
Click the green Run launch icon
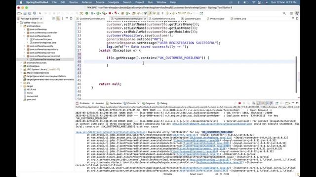(x=98, y=13)
